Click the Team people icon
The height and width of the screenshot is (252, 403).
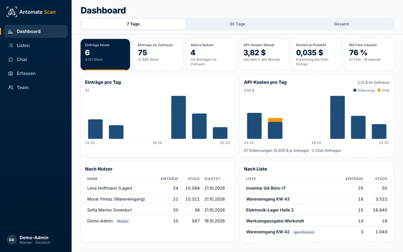click(10, 87)
